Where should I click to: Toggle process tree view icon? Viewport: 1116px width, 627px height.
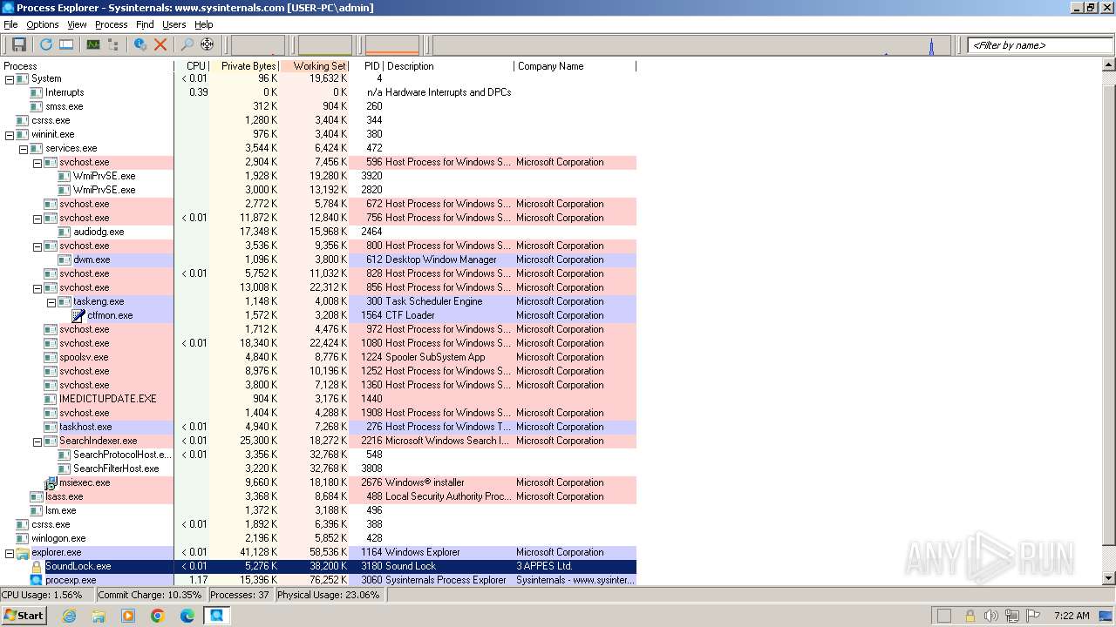coord(113,44)
